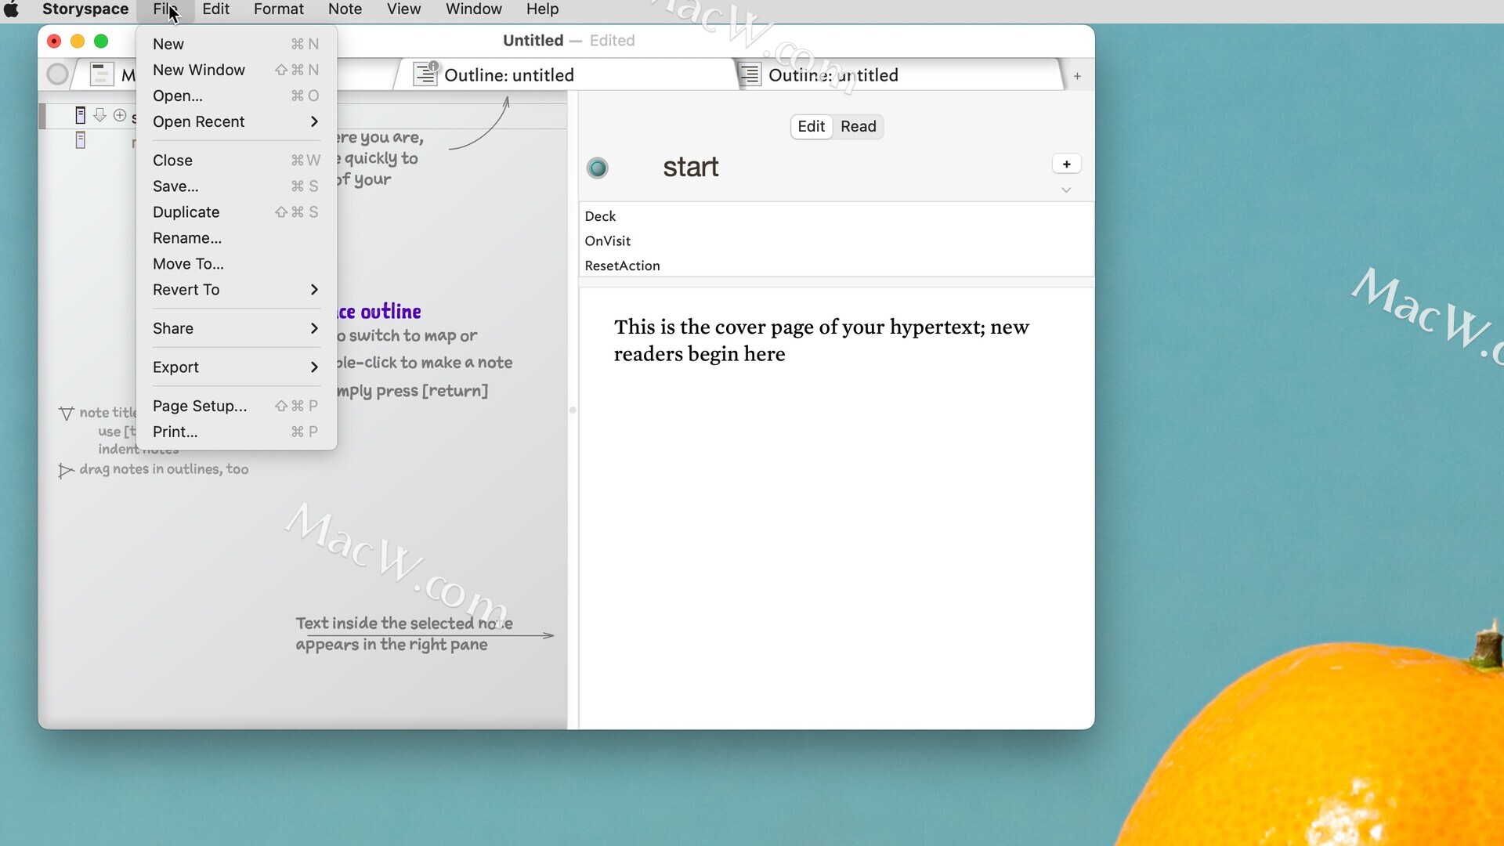This screenshot has height=846, width=1504.
Task: Click into the cover page note text
Action: pos(821,340)
